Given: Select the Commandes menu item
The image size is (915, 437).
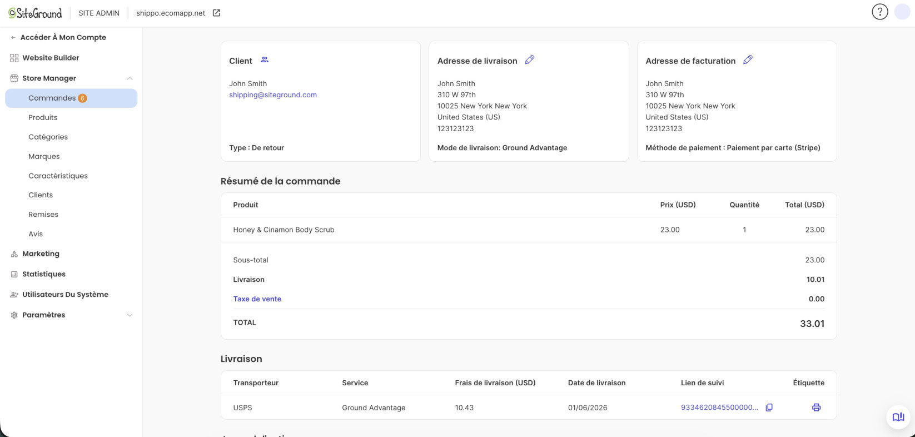Looking at the screenshot, I should [71, 98].
